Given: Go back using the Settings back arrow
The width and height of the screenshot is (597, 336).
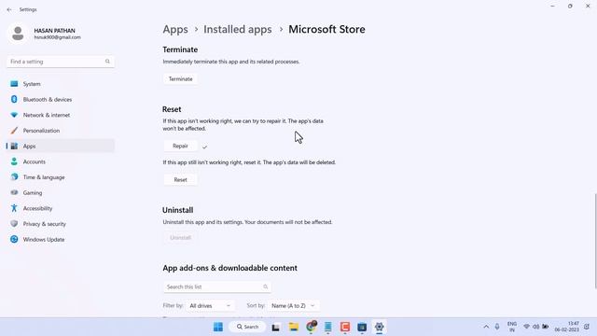Looking at the screenshot, I should pyautogui.click(x=9, y=9).
